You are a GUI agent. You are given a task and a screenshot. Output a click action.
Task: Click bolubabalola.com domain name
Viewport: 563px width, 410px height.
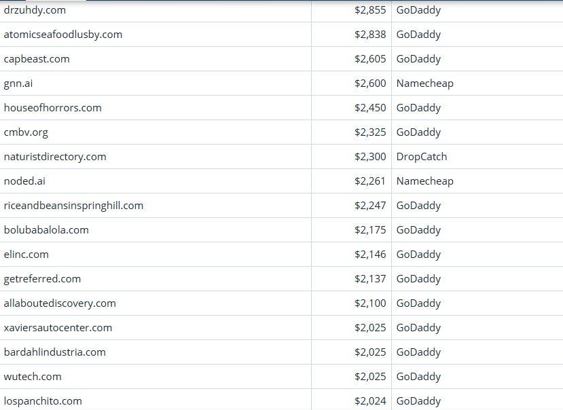pos(46,230)
